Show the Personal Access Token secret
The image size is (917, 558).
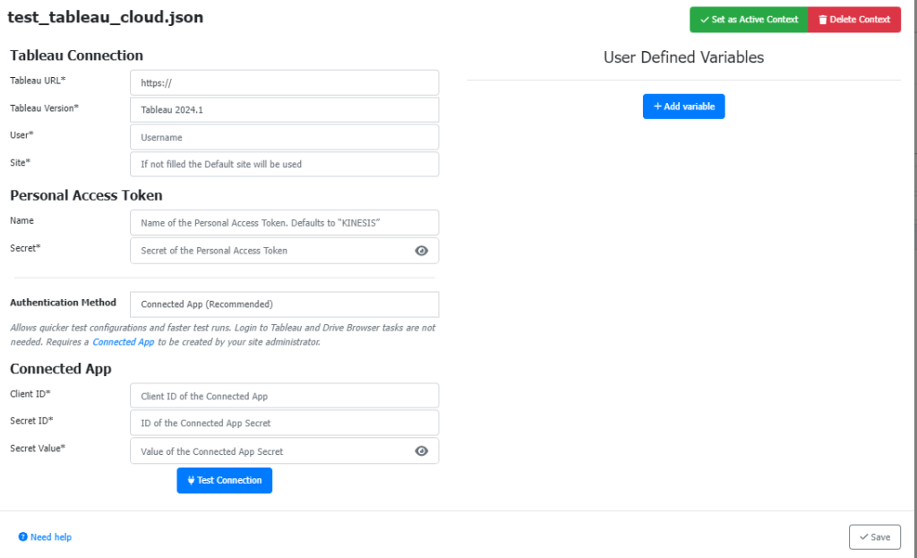(x=421, y=251)
